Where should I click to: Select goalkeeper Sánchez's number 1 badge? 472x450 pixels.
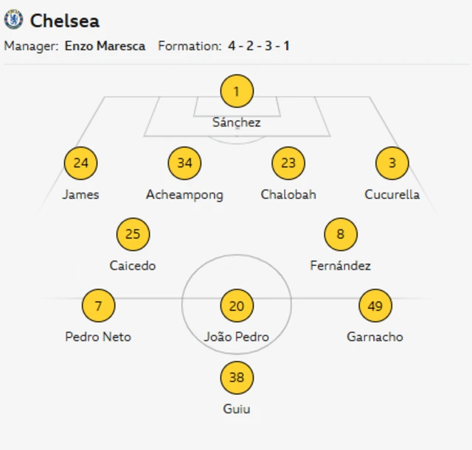237,92
